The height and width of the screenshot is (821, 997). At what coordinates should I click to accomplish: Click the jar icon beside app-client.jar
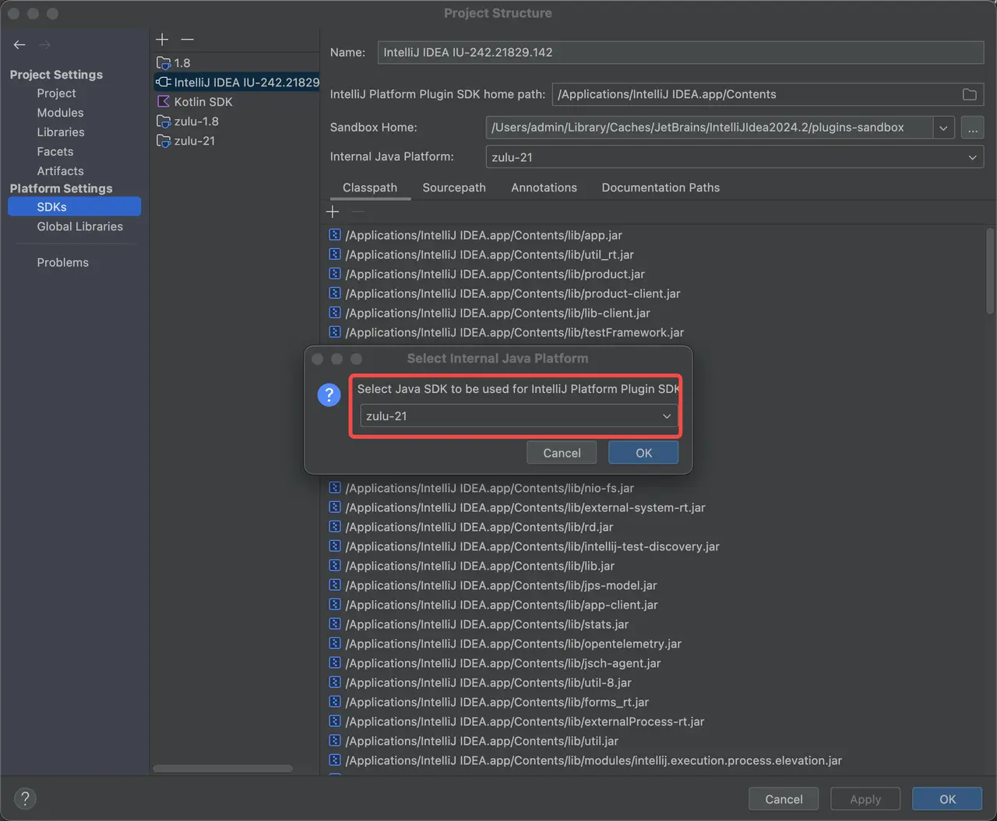[335, 605]
